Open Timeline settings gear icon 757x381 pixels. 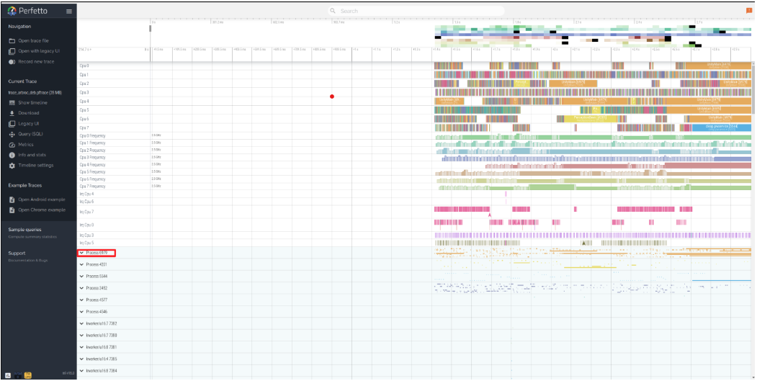(x=12, y=165)
